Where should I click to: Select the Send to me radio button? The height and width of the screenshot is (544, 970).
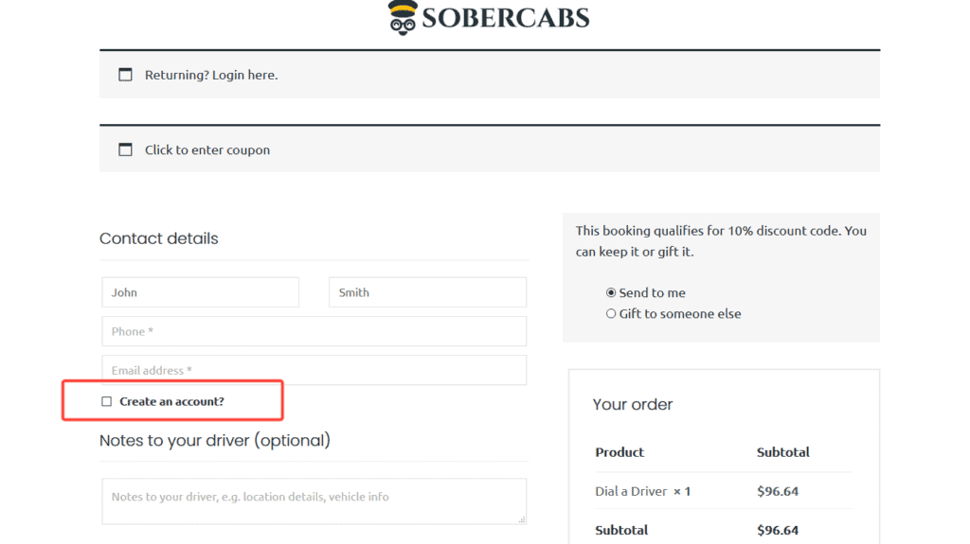611,293
